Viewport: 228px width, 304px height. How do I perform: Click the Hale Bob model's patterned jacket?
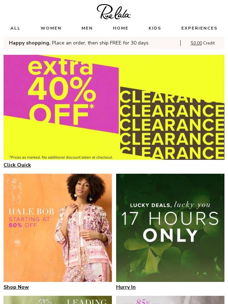coord(83,235)
